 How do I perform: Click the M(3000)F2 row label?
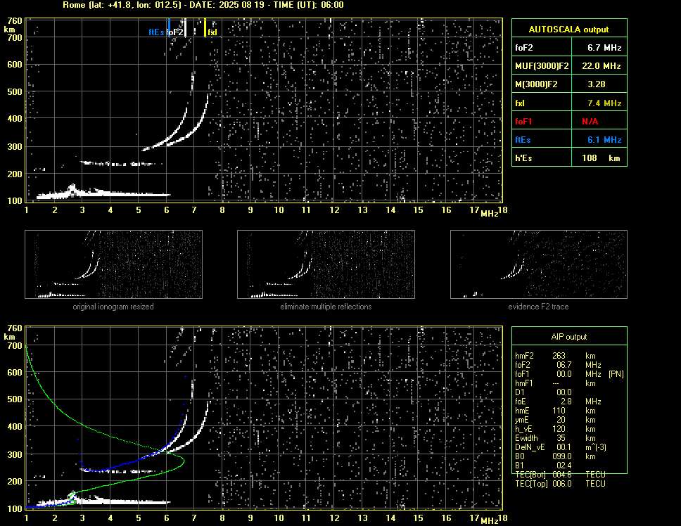[536, 84]
